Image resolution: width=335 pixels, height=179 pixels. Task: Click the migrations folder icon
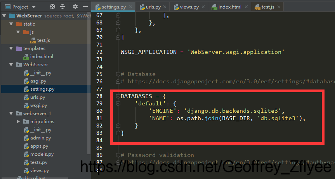pos(26,122)
